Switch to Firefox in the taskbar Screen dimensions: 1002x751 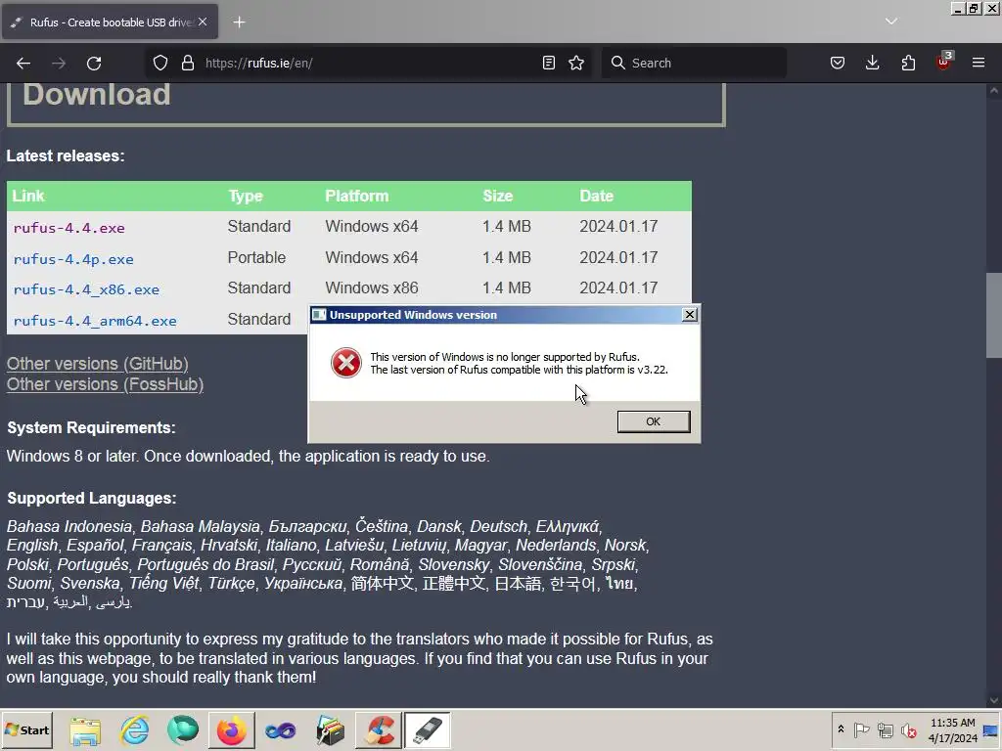231,730
